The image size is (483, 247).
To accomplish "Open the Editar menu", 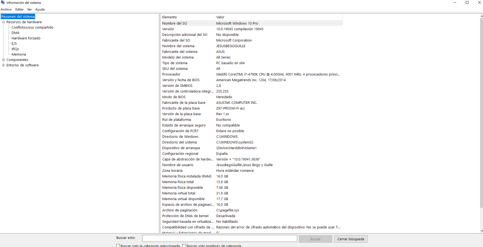I will pos(19,9).
